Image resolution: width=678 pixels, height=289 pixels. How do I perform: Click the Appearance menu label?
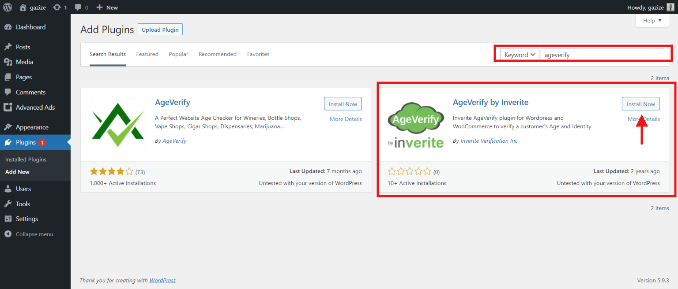point(32,127)
